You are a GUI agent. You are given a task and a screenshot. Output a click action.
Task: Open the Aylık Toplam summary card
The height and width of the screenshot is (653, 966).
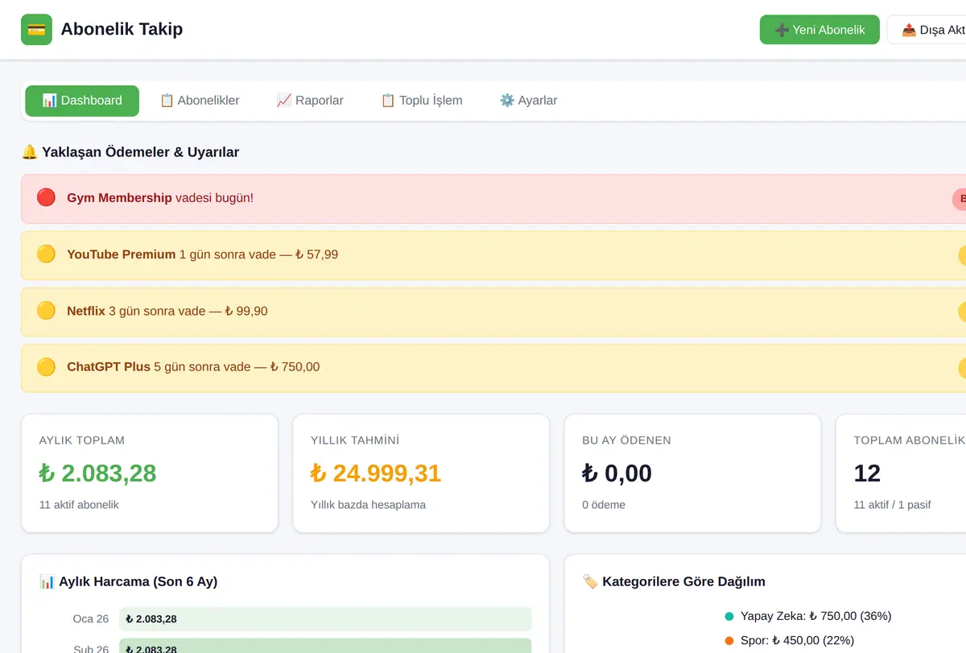[x=150, y=473]
